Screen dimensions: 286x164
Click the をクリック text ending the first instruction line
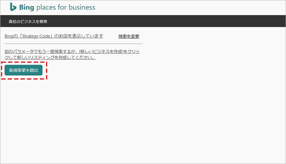(x=131, y=52)
